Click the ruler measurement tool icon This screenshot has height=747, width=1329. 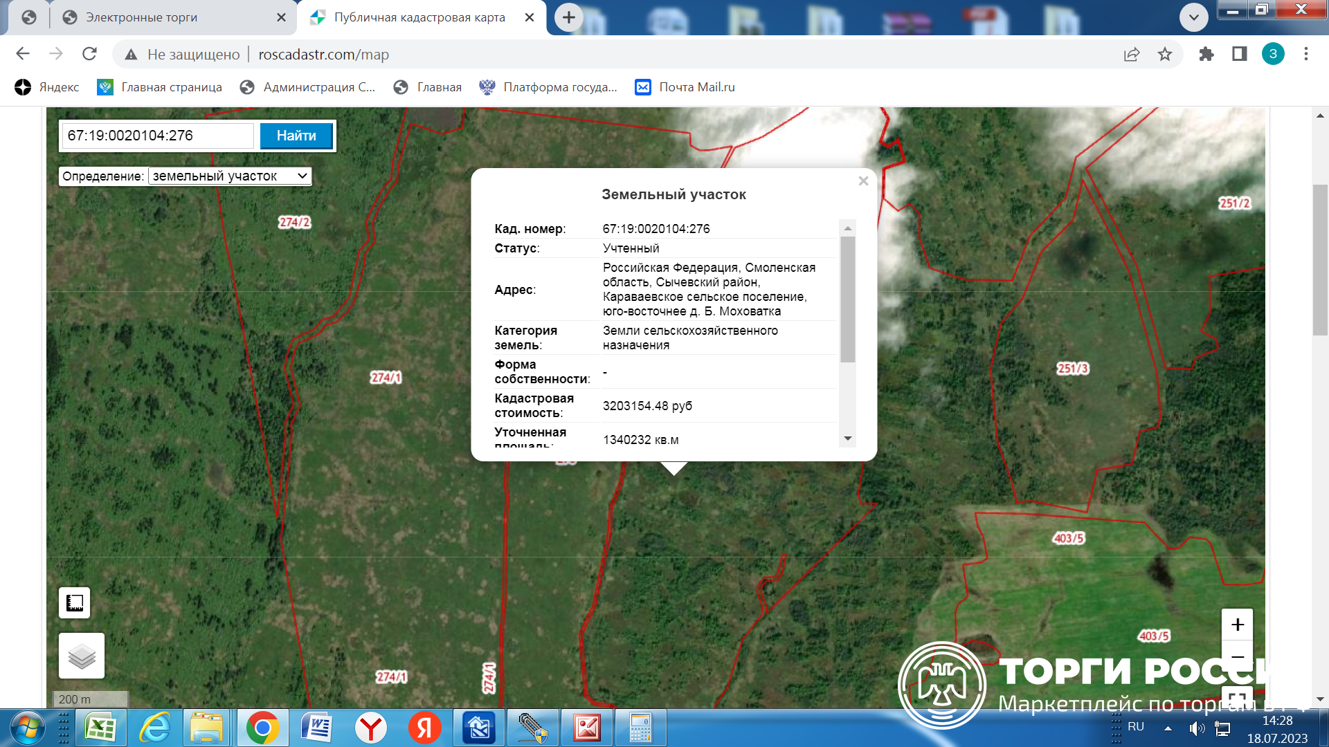pos(75,602)
